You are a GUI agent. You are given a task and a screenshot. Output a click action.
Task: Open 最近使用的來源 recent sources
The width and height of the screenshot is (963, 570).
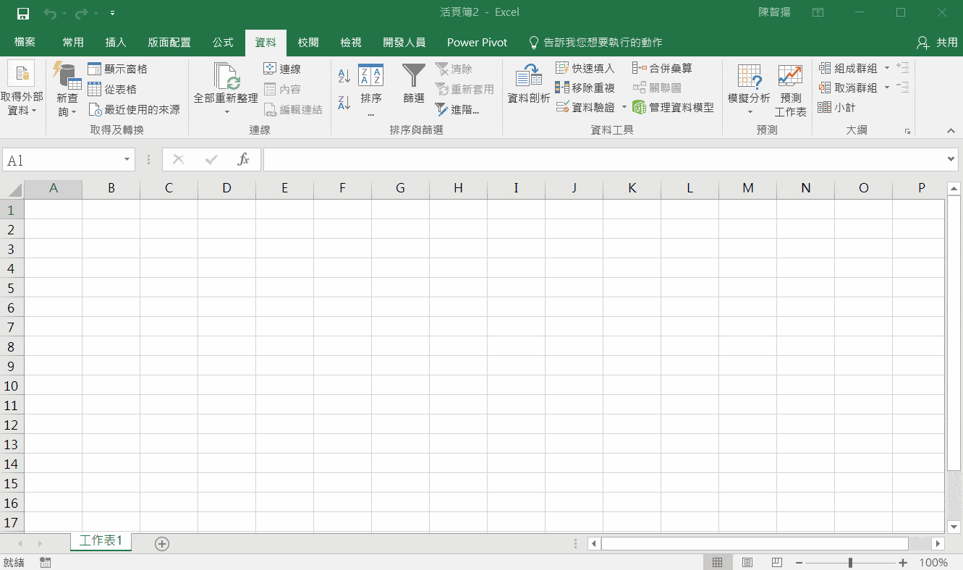tap(134, 109)
